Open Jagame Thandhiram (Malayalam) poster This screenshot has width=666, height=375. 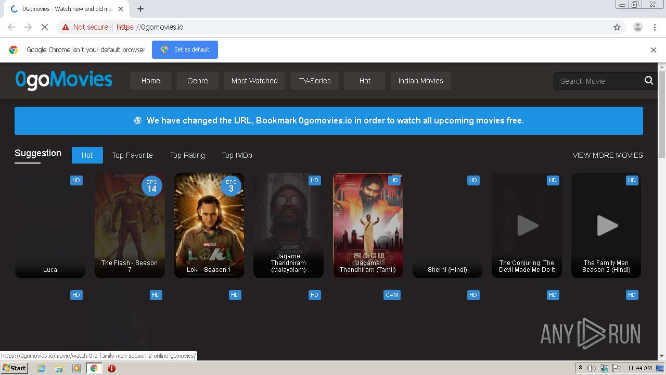point(288,226)
